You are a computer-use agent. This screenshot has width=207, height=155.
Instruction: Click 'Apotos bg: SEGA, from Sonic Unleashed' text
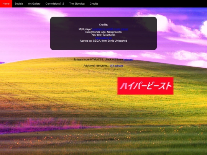click(103, 41)
